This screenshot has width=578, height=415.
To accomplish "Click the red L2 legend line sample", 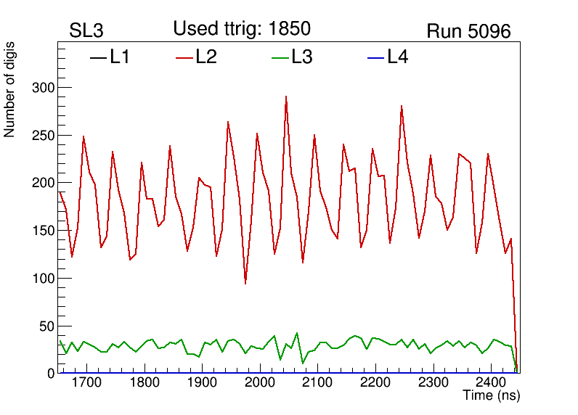I will (x=184, y=58).
